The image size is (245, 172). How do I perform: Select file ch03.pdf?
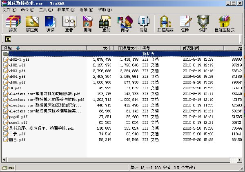[x=17, y=71]
